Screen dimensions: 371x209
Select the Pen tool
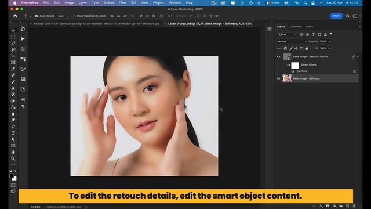click(13, 127)
